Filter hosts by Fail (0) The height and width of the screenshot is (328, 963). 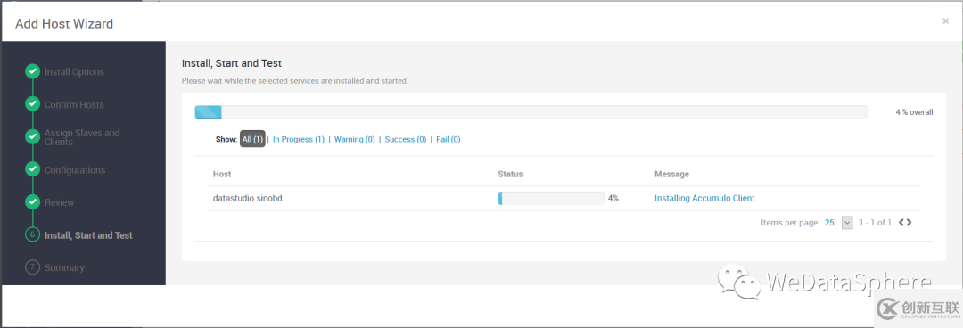coord(449,139)
